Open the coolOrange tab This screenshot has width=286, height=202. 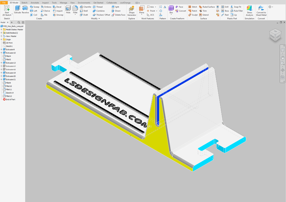(x=125, y=3)
